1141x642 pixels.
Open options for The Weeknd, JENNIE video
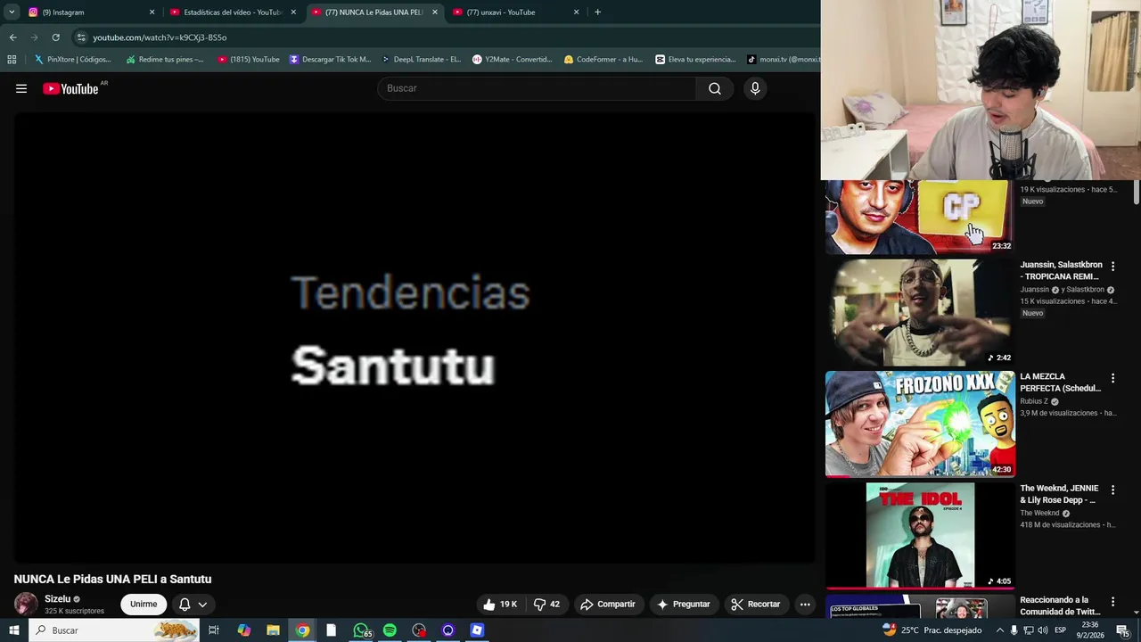point(1112,490)
